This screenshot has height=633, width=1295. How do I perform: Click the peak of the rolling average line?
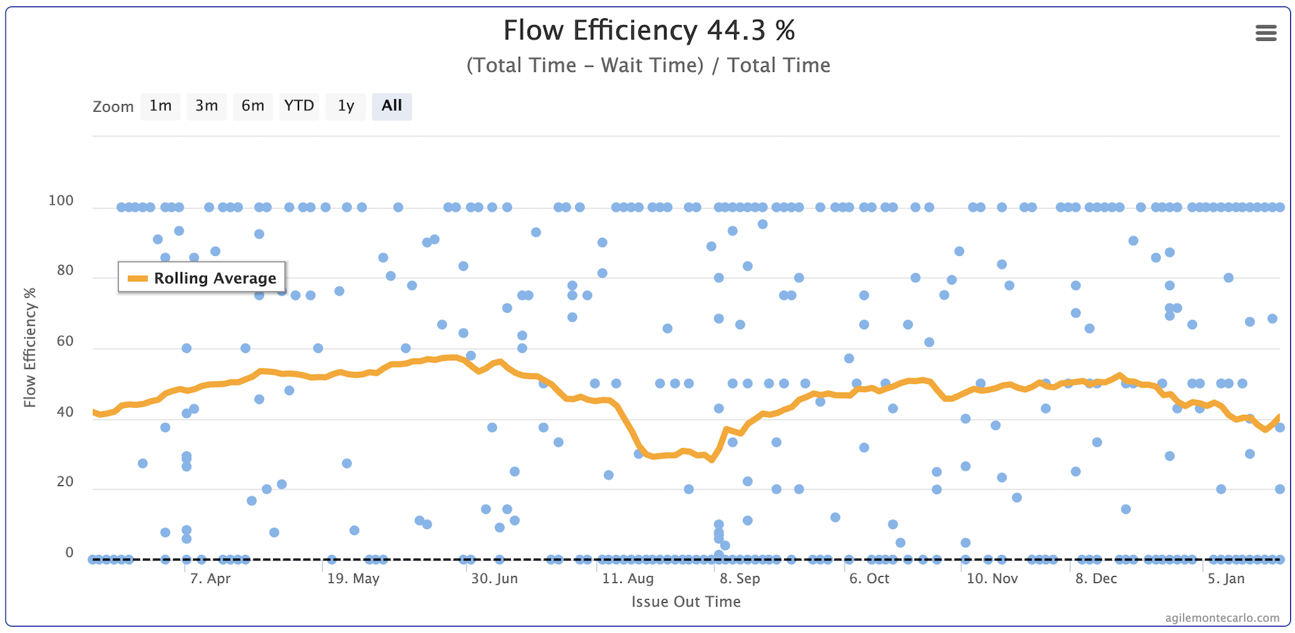pyautogui.click(x=451, y=357)
